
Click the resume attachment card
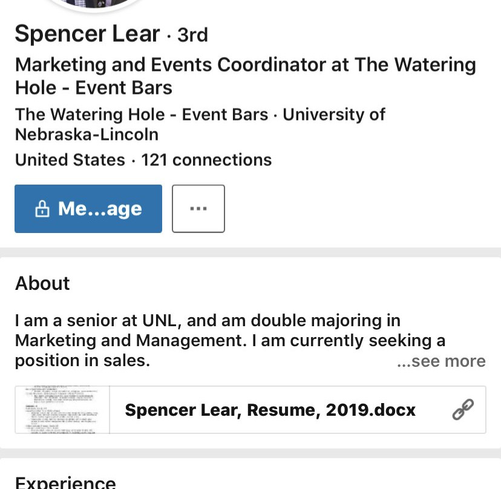click(250, 410)
